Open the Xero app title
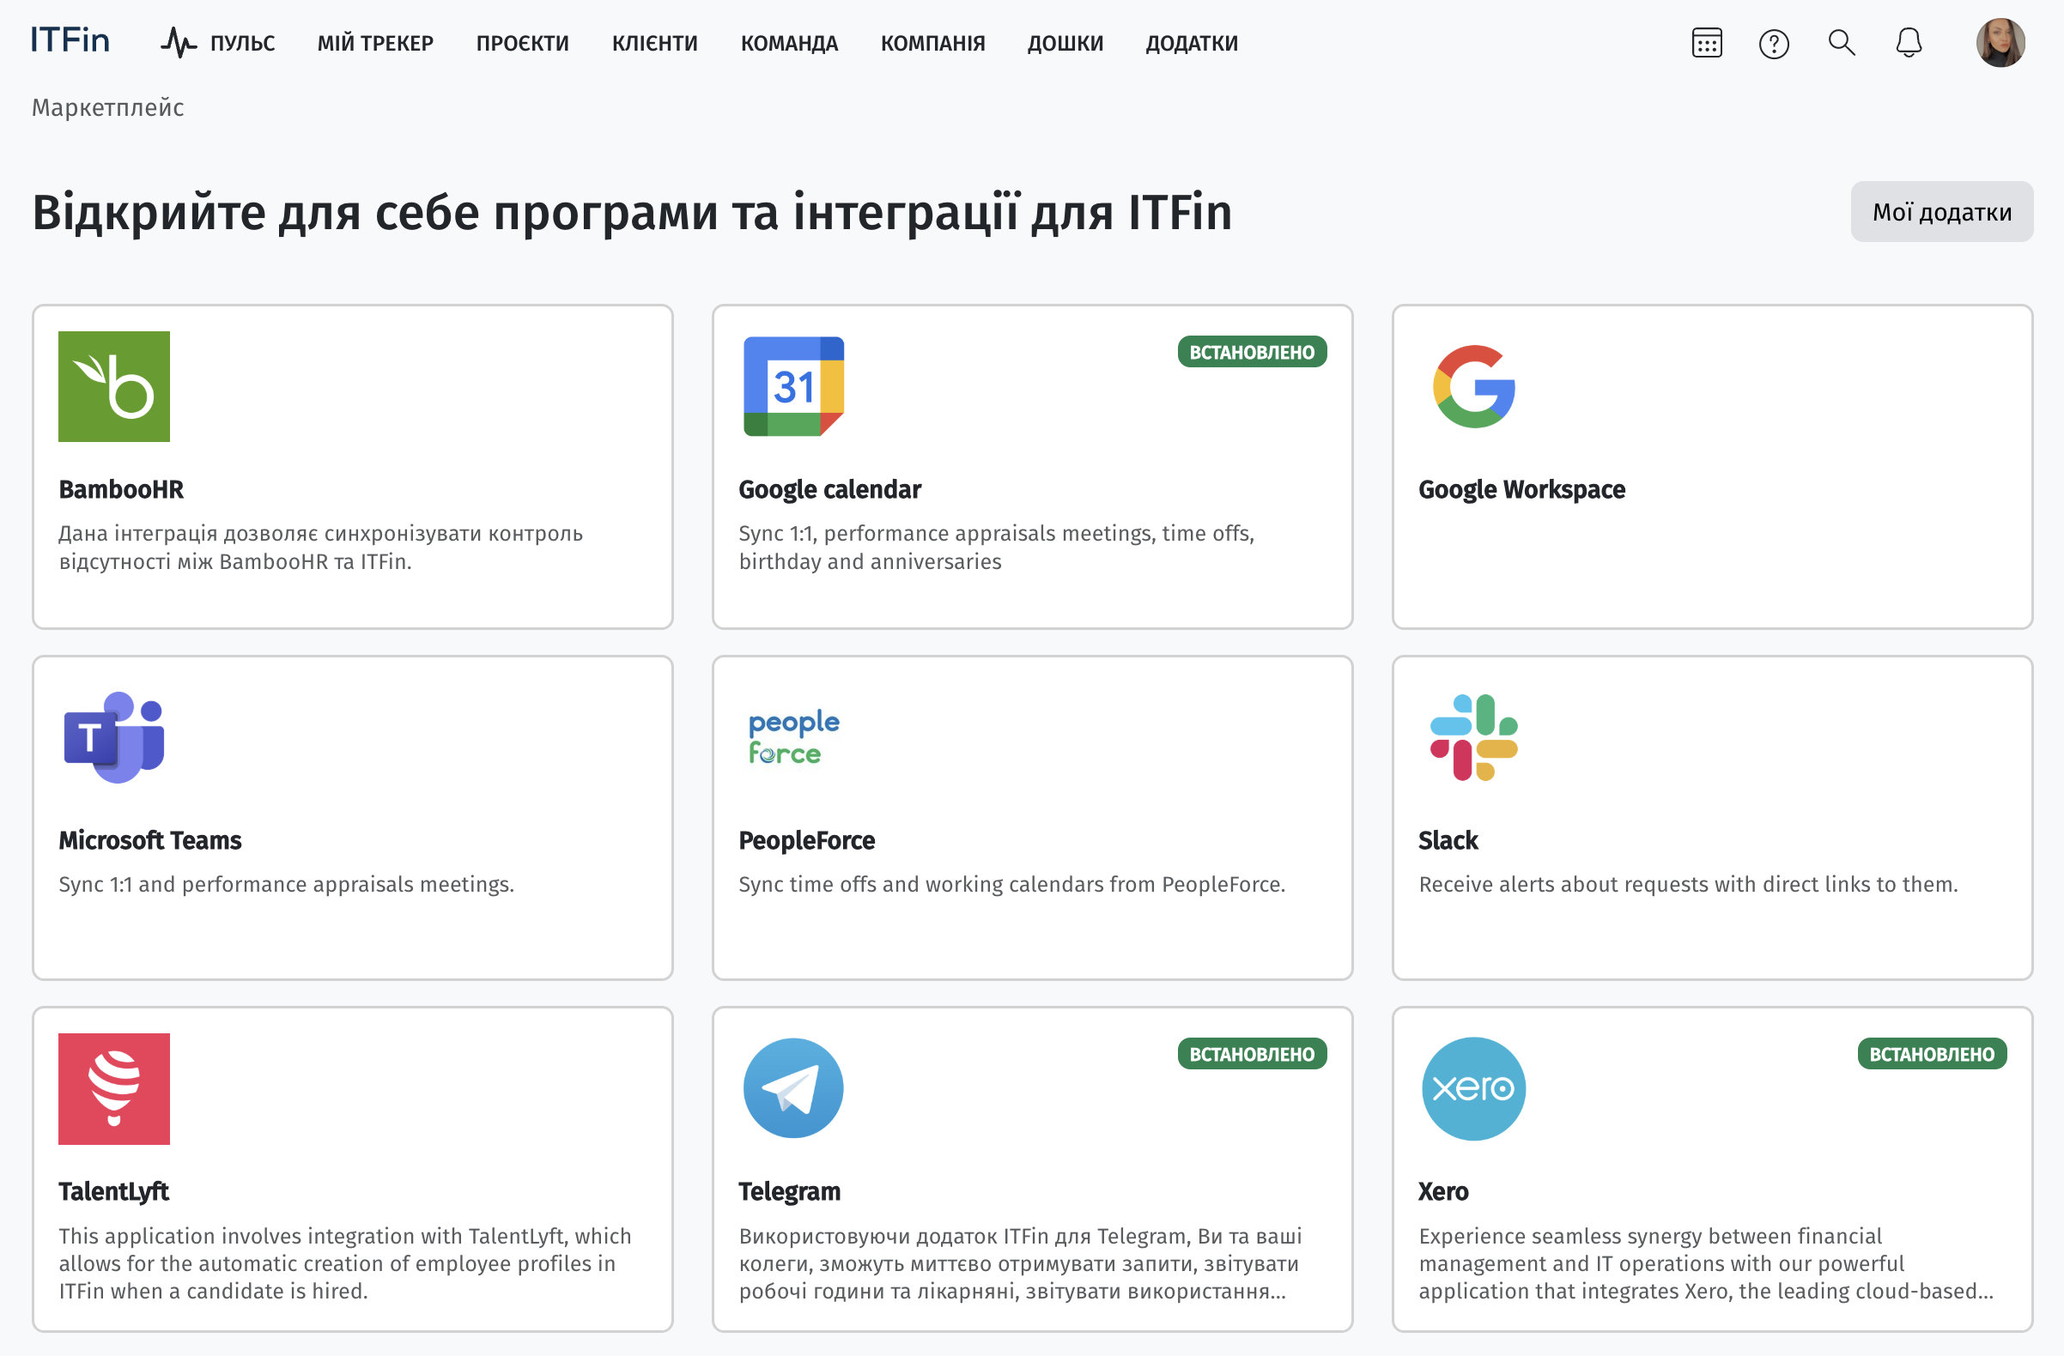Viewport: 2064px width, 1356px height. [1443, 1192]
